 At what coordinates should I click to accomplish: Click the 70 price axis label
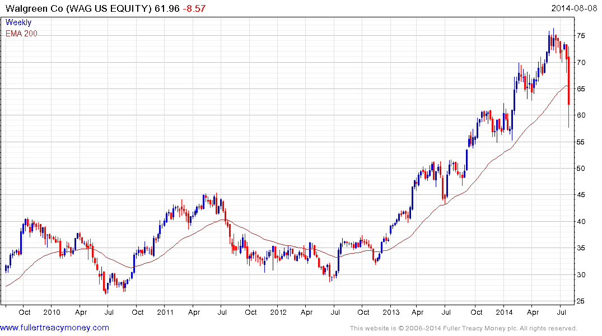point(581,62)
